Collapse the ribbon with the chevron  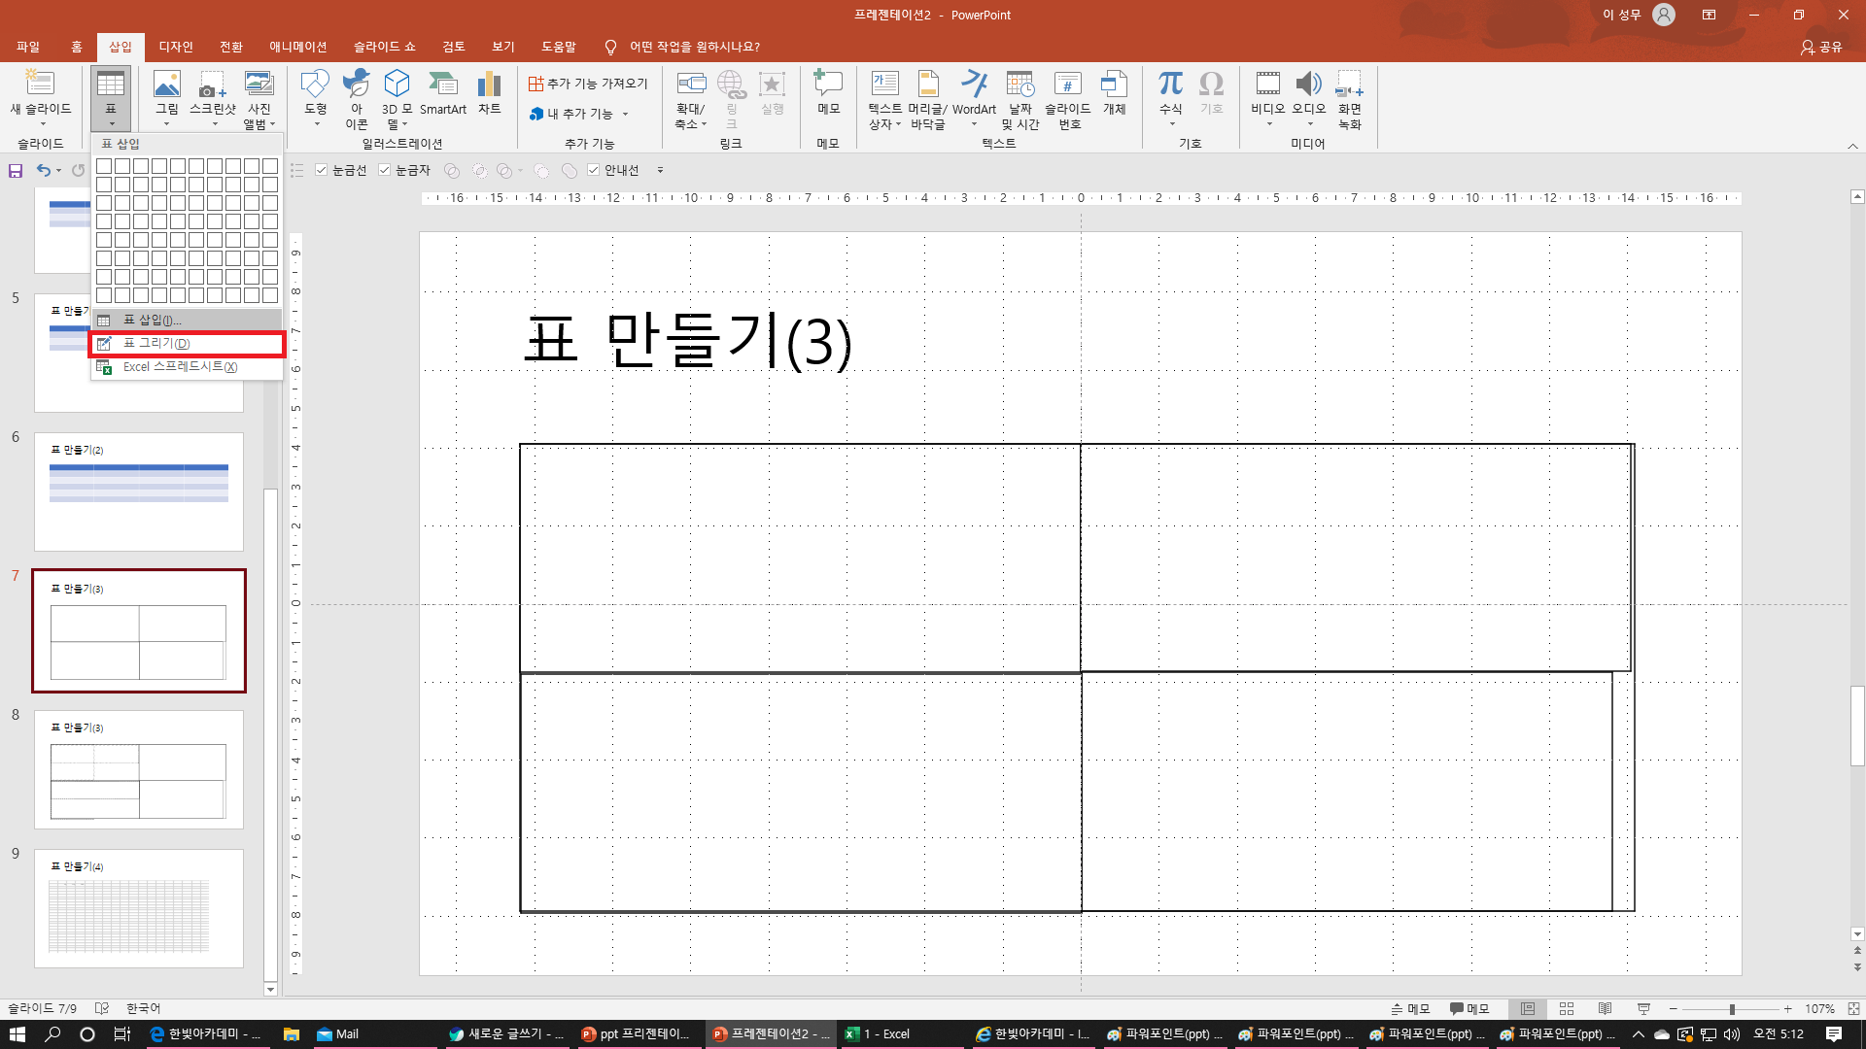click(1852, 146)
